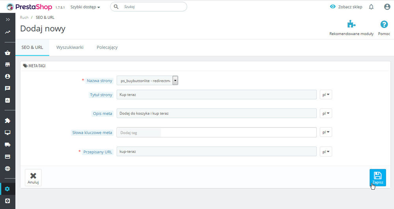The width and height of the screenshot is (394, 209).
Task: Open International globe icon in sidebar
Action: 7,168
